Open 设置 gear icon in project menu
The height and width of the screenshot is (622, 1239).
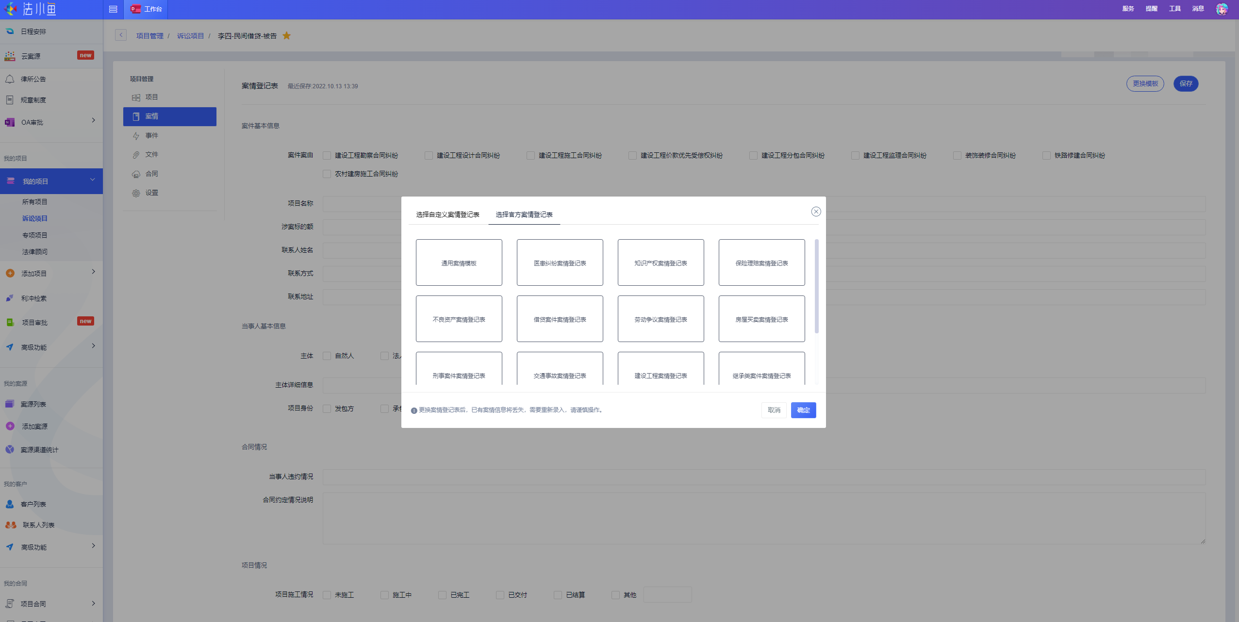136,193
